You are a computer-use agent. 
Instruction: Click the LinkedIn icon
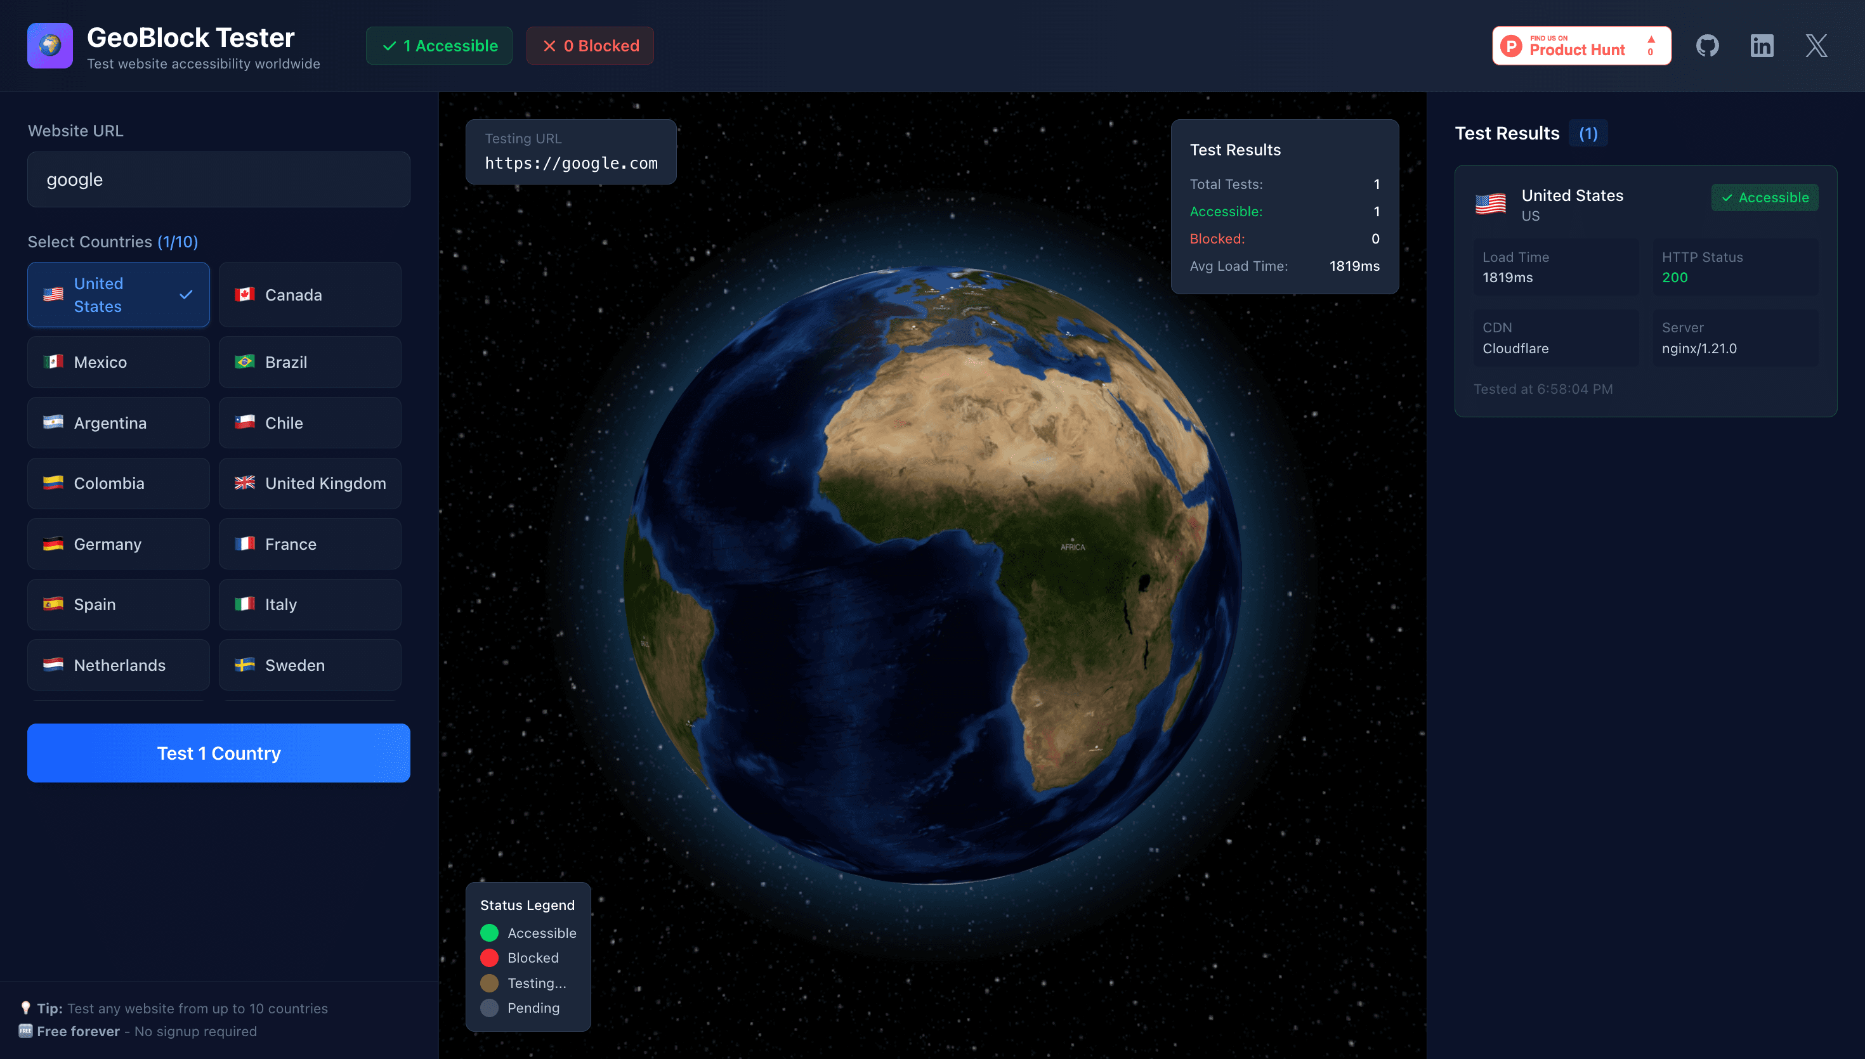point(1762,45)
